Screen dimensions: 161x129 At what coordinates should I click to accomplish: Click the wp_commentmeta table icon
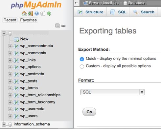(x=16, y=46)
